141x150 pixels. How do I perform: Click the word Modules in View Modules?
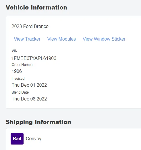67,39
